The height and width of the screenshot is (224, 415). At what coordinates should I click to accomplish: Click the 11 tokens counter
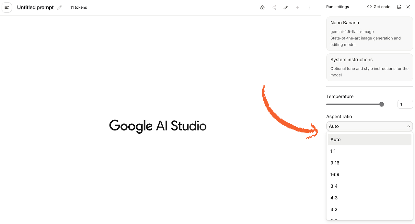79,7
